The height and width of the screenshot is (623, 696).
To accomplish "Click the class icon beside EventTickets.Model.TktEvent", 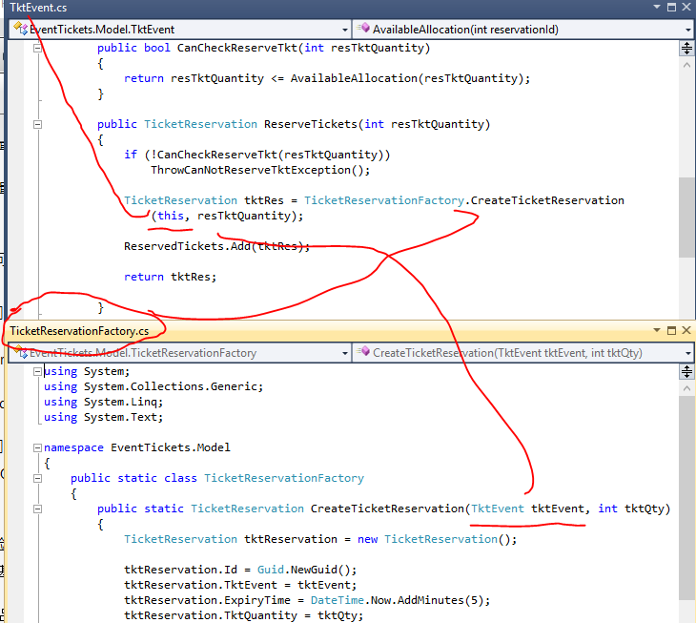I will [x=20, y=29].
